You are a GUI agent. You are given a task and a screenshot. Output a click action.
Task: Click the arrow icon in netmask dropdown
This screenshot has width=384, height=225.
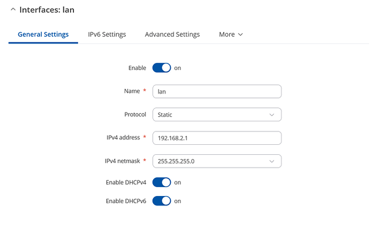point(272,162)
